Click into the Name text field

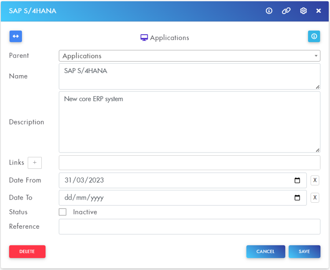[189, 76]
